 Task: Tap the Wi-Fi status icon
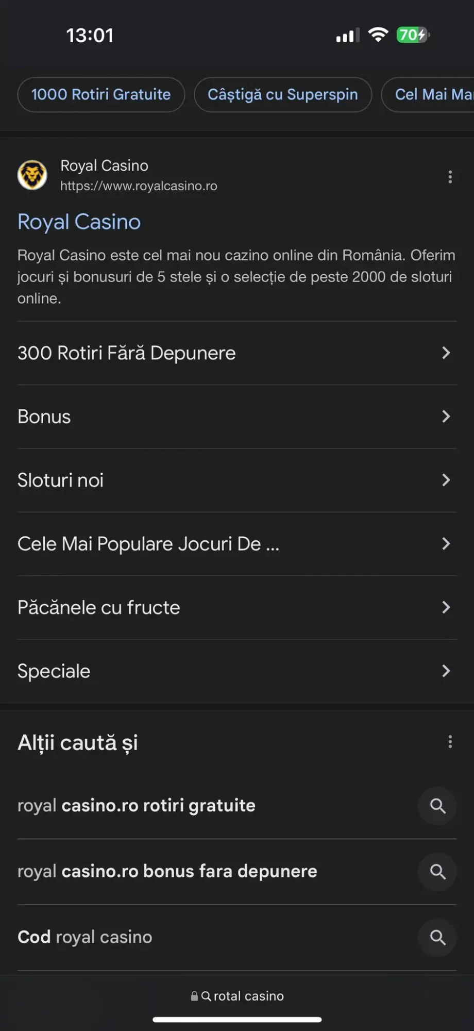pos(378,35)
